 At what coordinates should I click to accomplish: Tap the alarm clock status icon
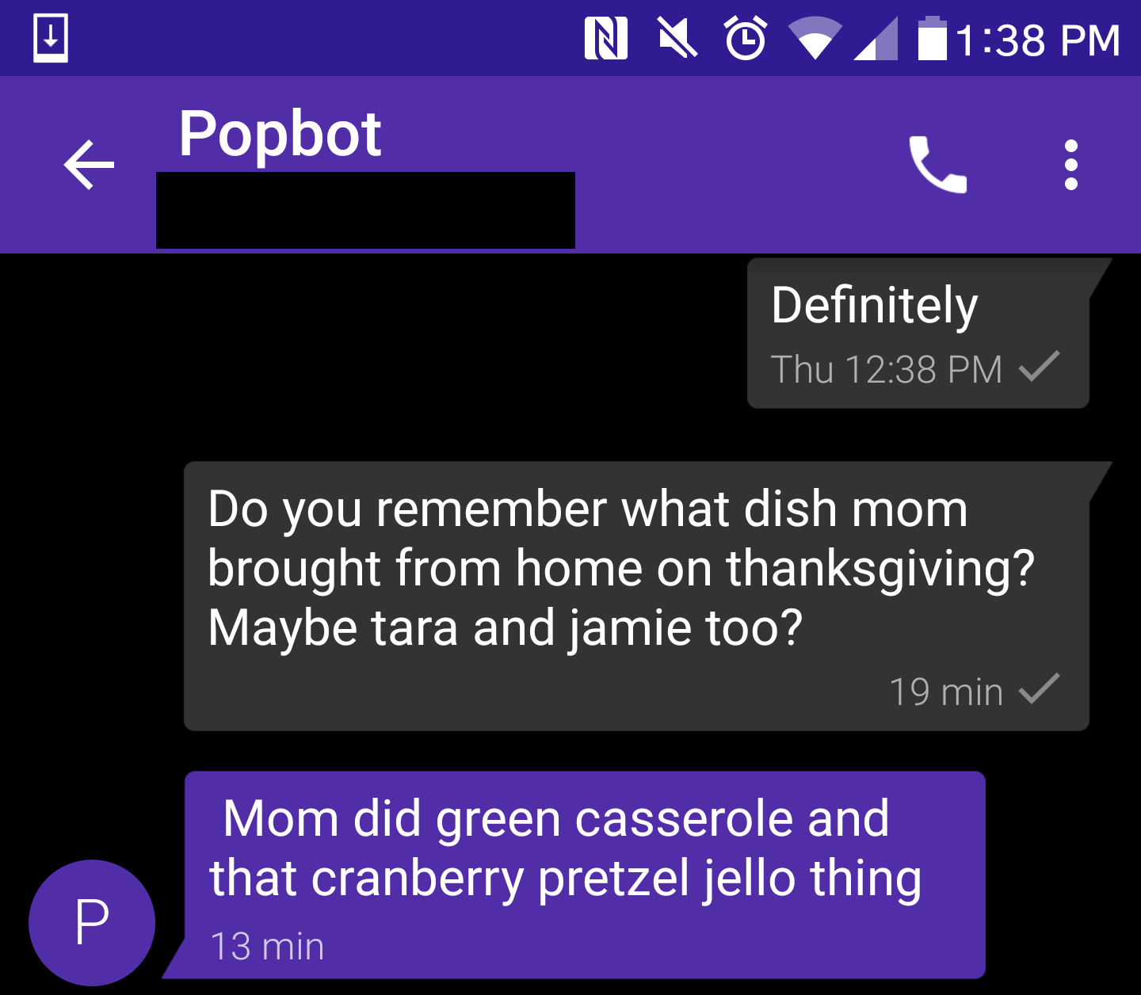point(746,38)
